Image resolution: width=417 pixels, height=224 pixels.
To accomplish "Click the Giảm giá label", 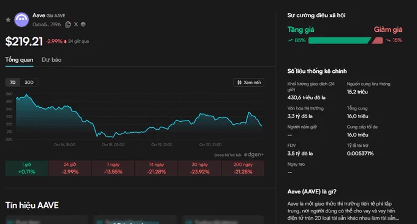I will pos(388,29).
